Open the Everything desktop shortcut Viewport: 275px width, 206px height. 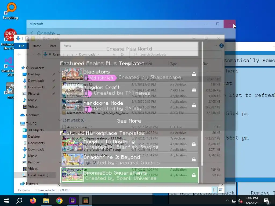coord(10,11)
